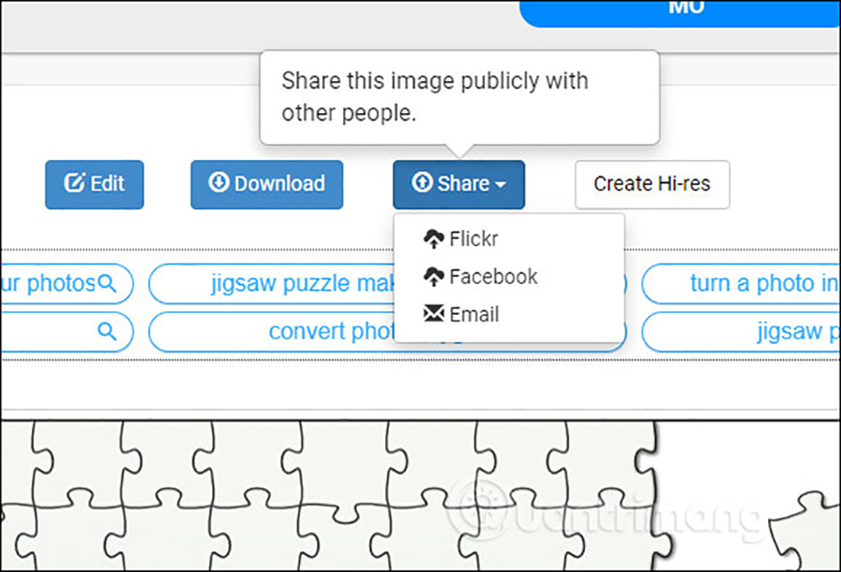The height and width of the screenshot is (572, 841).
Task: Click the "Share this image publicly" tooltip bubble
Action: [458, 96]
